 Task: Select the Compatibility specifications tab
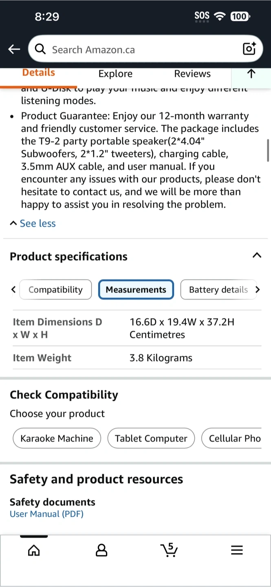[x=55, y=290]
